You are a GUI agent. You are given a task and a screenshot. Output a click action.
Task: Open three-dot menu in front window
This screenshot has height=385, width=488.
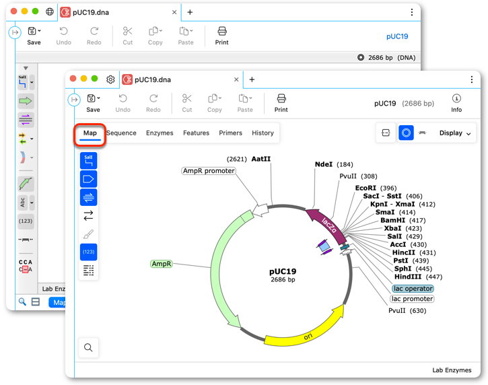pos(471,79)
